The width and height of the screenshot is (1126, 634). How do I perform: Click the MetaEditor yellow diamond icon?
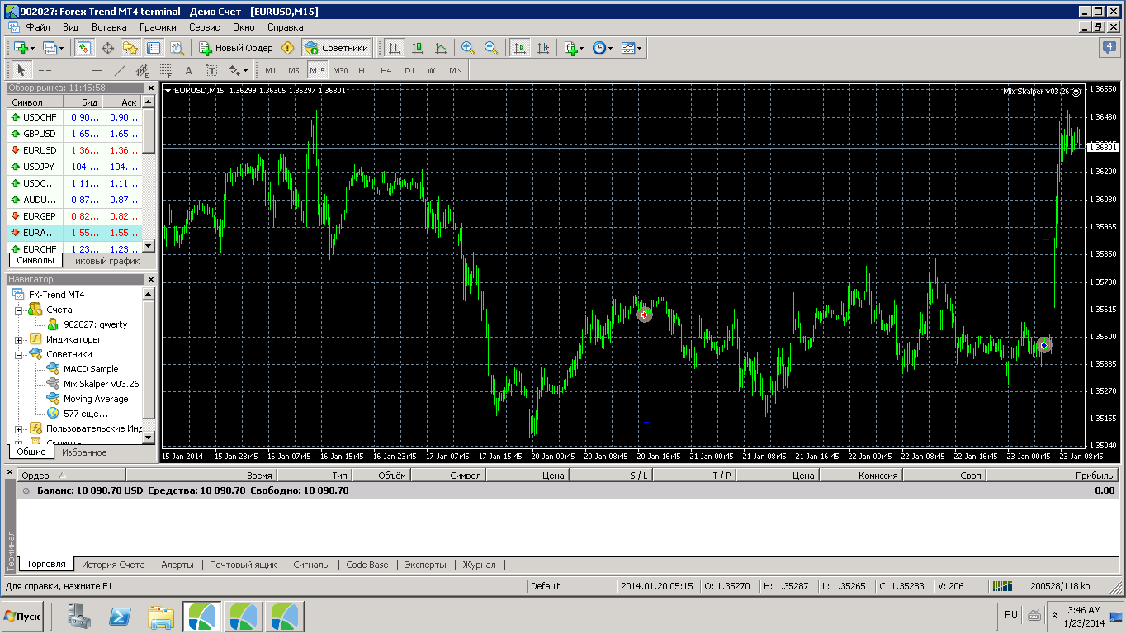[x=288, y=48]
